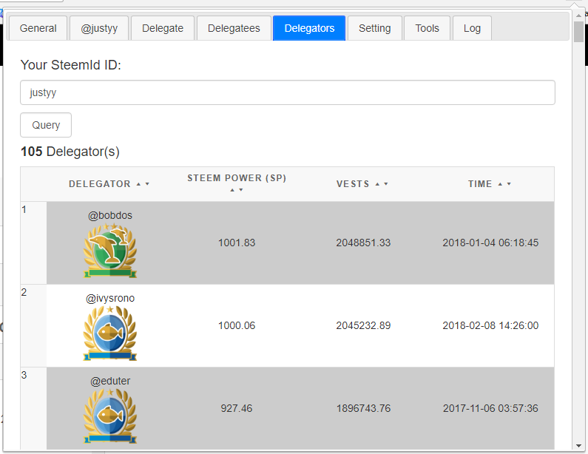
Task: Click the scrollbar up arrow
Action: point(578,16)
